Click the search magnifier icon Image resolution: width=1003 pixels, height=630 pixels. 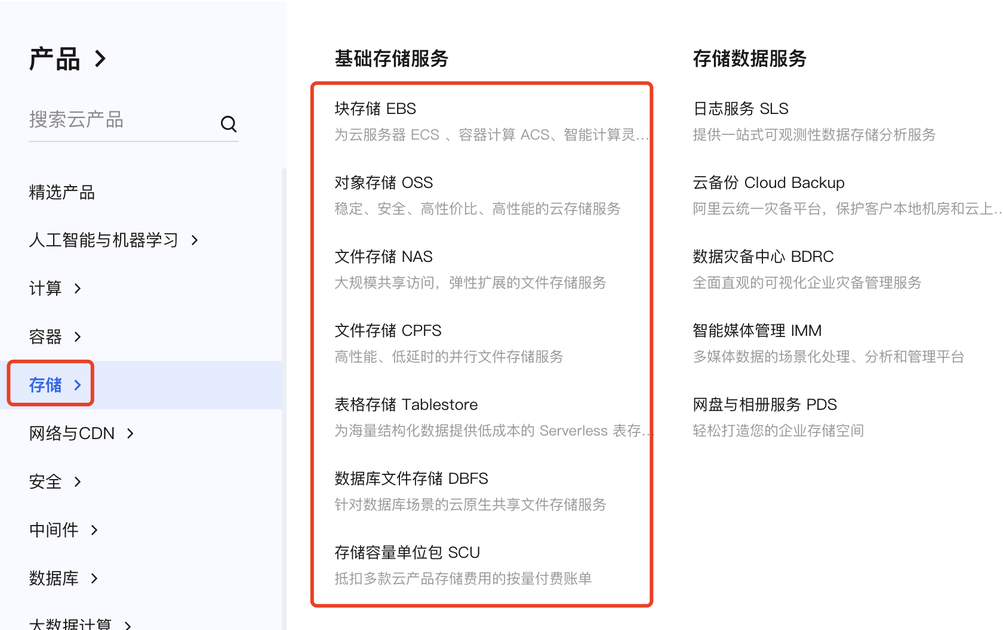click(229, 124)
